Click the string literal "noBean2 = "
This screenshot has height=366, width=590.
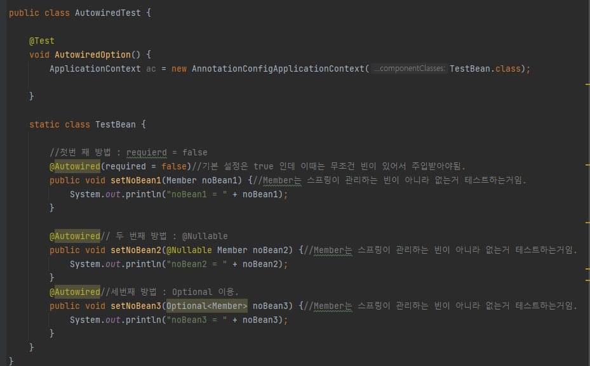[197, 264]
